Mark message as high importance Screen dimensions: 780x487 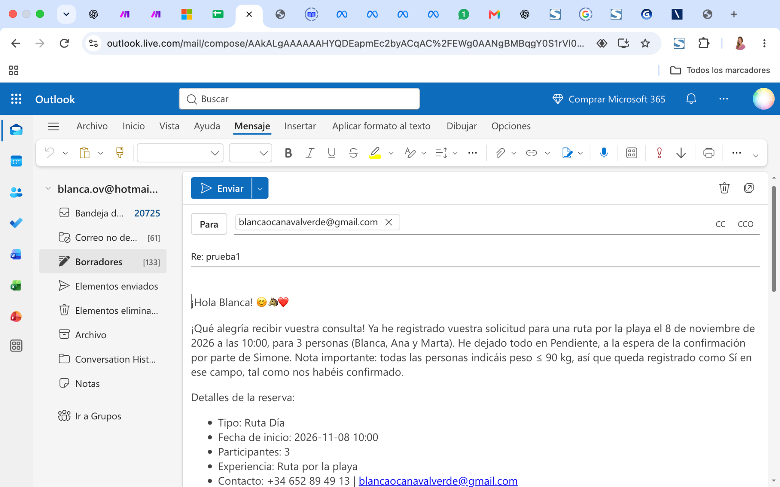coord(659,153)
